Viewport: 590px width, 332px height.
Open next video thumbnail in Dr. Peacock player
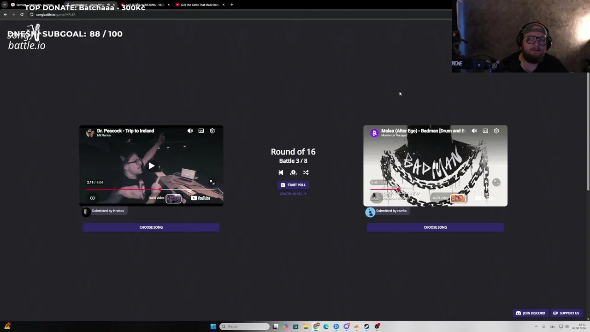click(x=173, y=198)
